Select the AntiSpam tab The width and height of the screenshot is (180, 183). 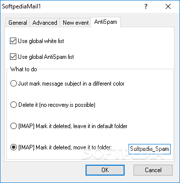(x=105, y=22)
